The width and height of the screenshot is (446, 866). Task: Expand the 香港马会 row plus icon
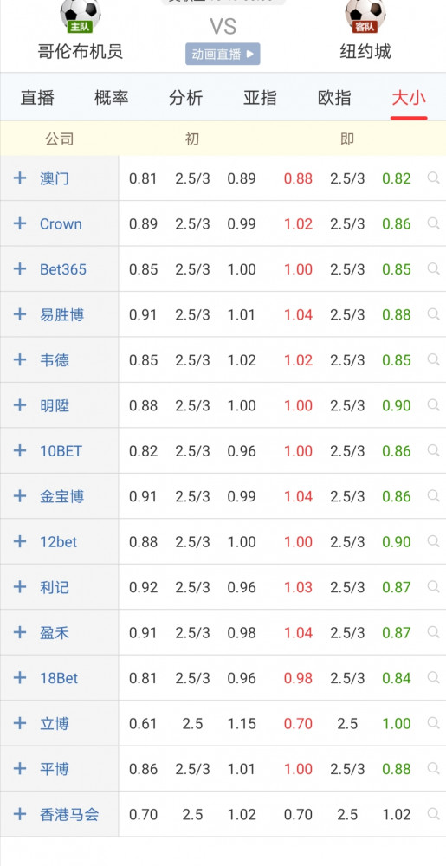pyautogui.click(x=20, y=813)
